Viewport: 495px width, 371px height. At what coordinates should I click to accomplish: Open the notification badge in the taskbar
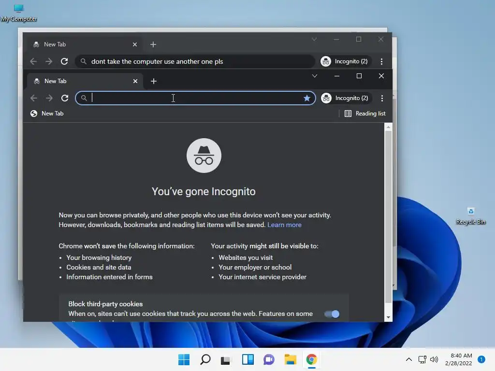click(x=481, y=359)
